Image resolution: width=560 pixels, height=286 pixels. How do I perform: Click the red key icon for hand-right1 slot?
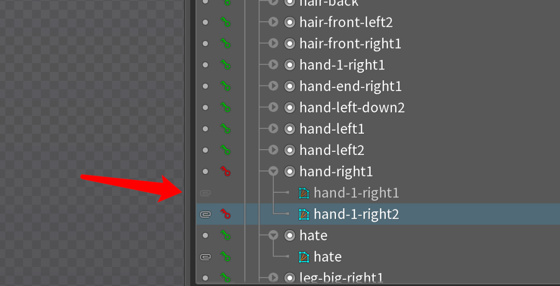coord(225,171)
